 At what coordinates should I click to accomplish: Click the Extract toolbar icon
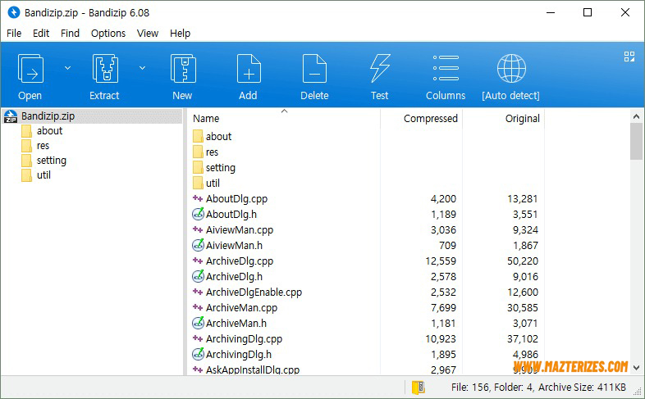(x=105, y=69)
